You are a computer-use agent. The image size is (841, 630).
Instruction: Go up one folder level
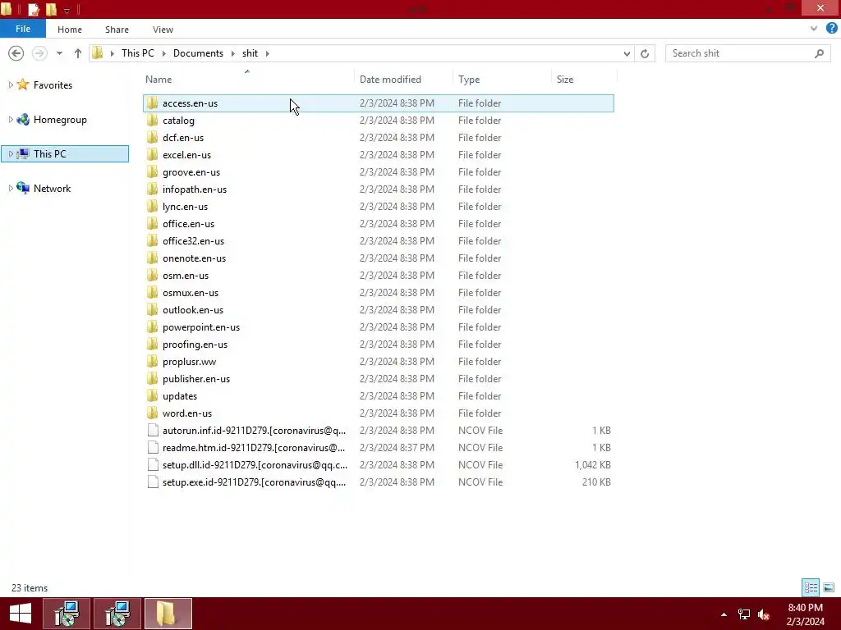tap(78, 53)
